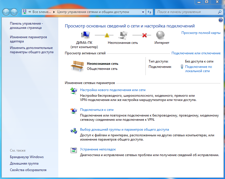Open hidden breadcrumb levels chevron «
This screenshot has height=179, width=225.
click(30, 12)
